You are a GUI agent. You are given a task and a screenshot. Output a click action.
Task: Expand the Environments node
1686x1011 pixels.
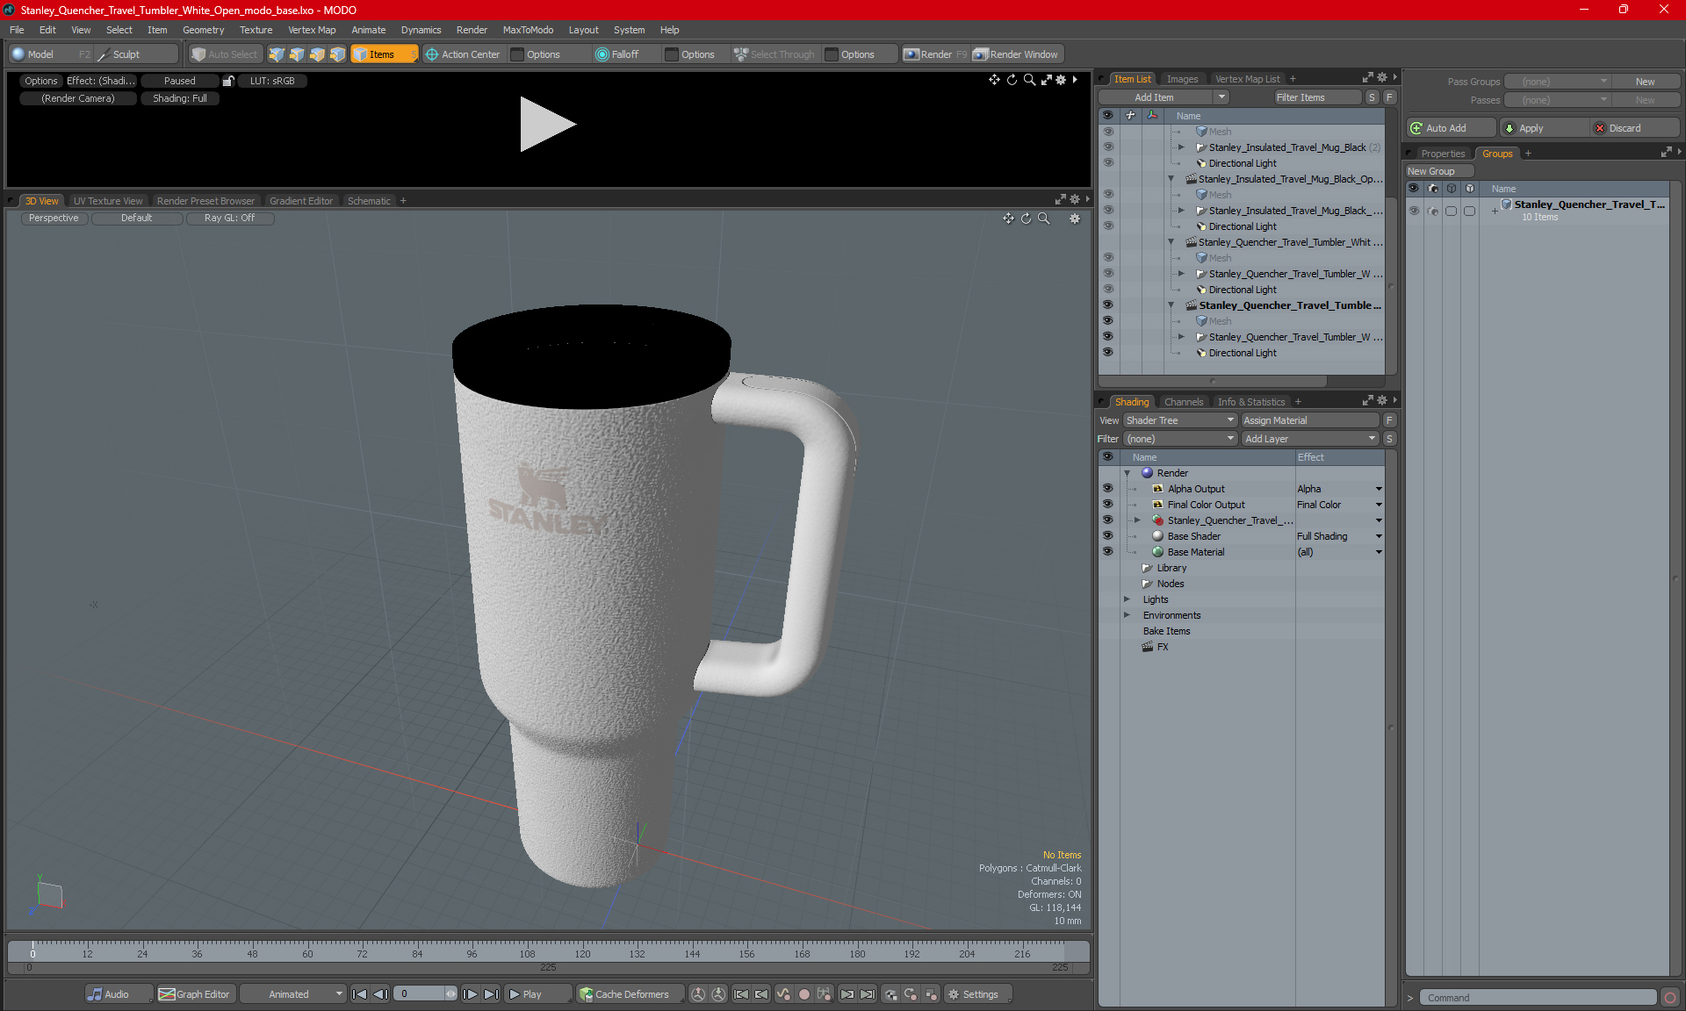(1128, 615)
